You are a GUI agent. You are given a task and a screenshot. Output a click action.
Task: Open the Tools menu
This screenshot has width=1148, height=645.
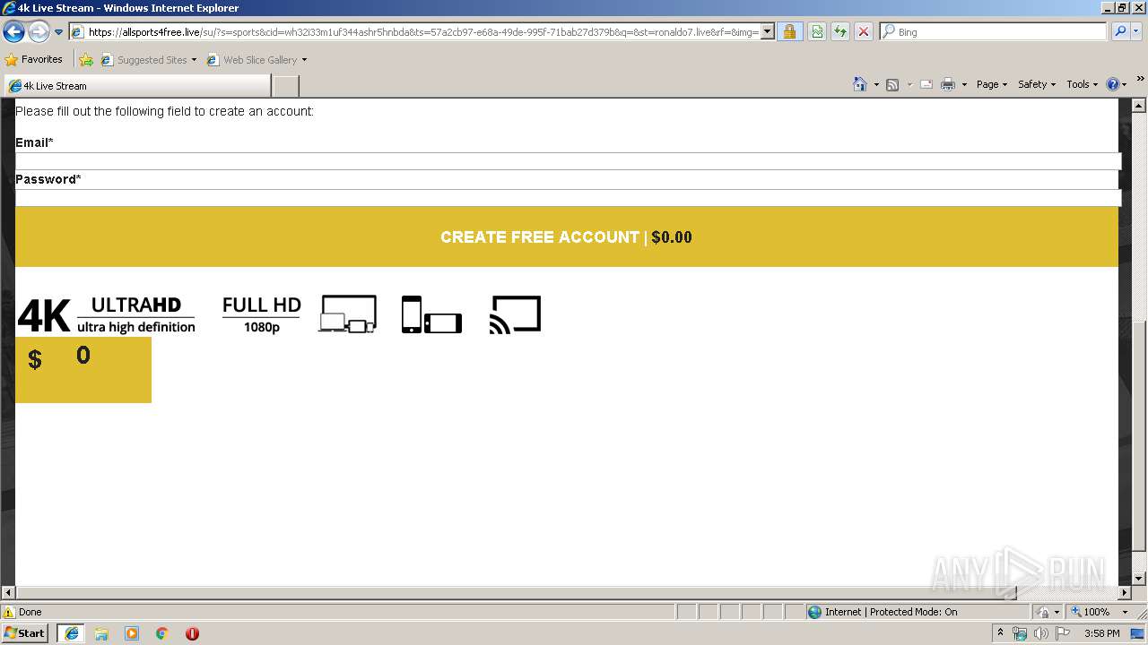click(1082, 84)
